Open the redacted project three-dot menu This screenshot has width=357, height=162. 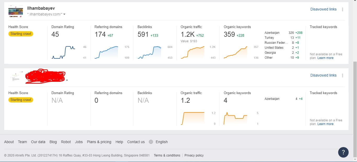[x=343, y=75]
